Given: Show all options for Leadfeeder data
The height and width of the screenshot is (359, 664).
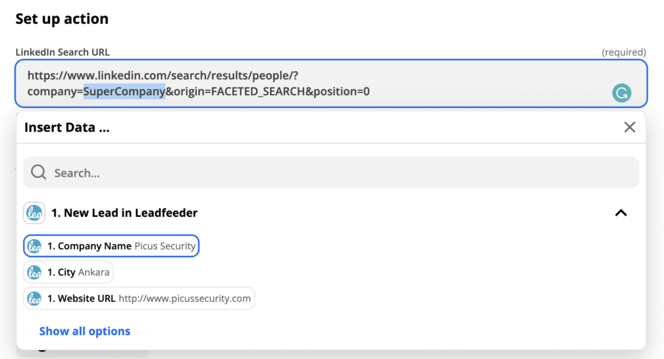Looking at the screenshot, I should click(84, 331).
